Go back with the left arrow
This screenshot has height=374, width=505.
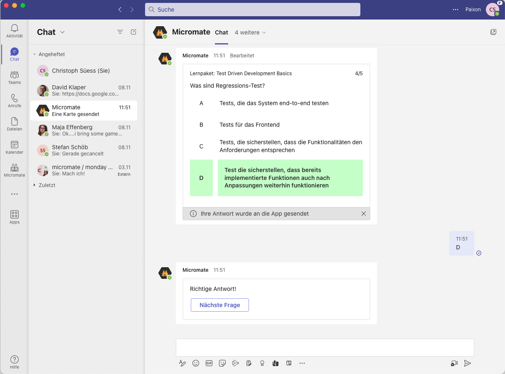tap(120, 10)
